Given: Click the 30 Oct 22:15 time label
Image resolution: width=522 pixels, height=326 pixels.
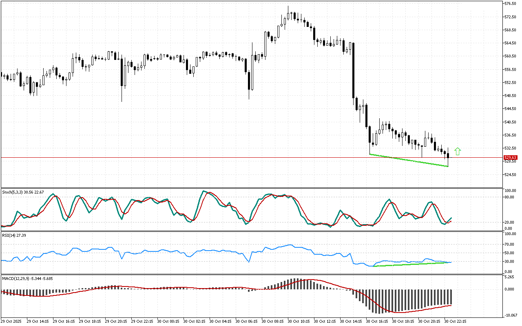Looking at the screenshot, I should [x=455, y=321].
